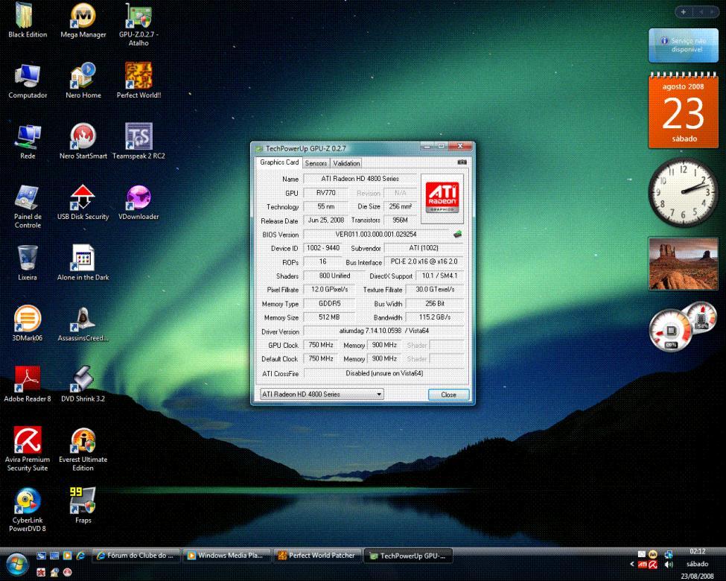Click the 800 Unified shaders value

(334, 276)
